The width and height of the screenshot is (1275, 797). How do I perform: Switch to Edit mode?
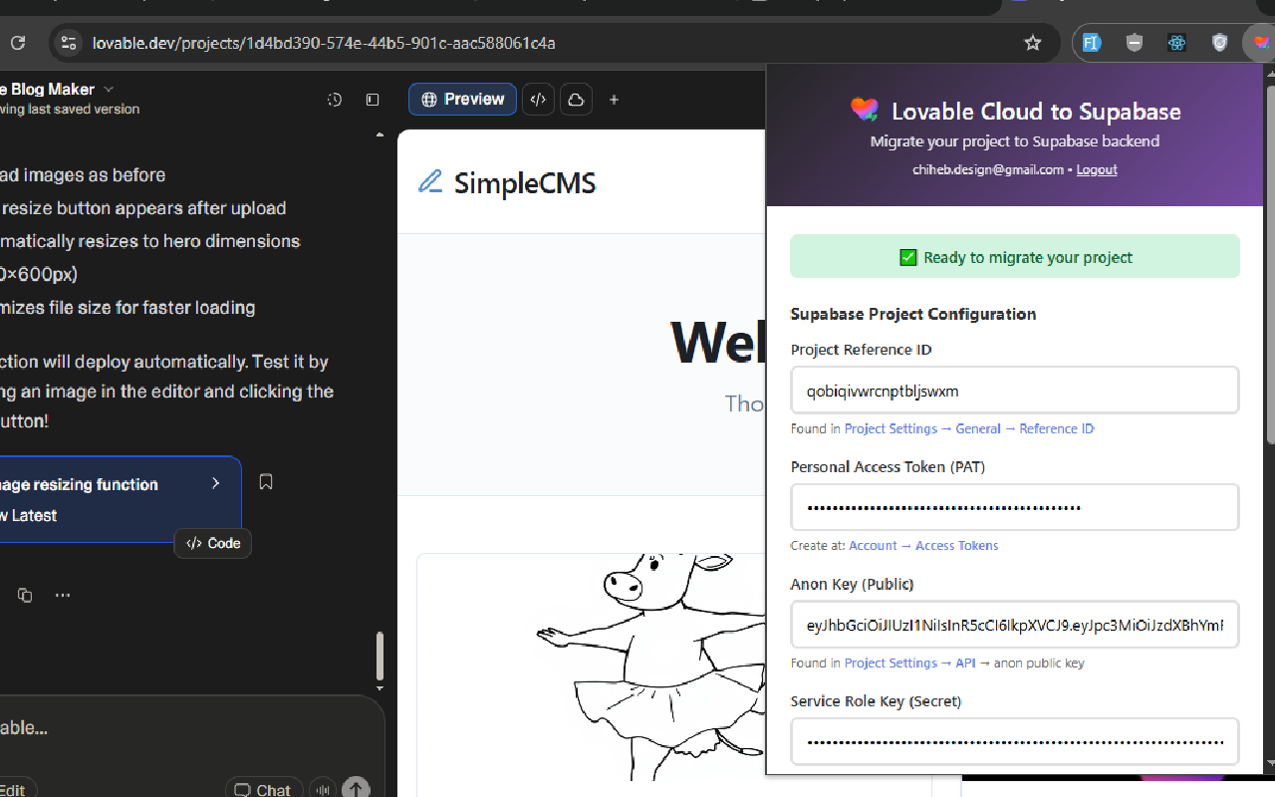click(14, 788)
